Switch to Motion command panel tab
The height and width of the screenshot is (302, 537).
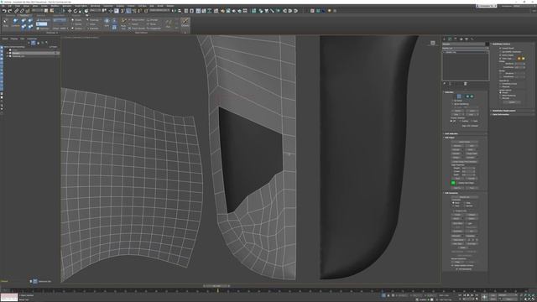(461, 39)
